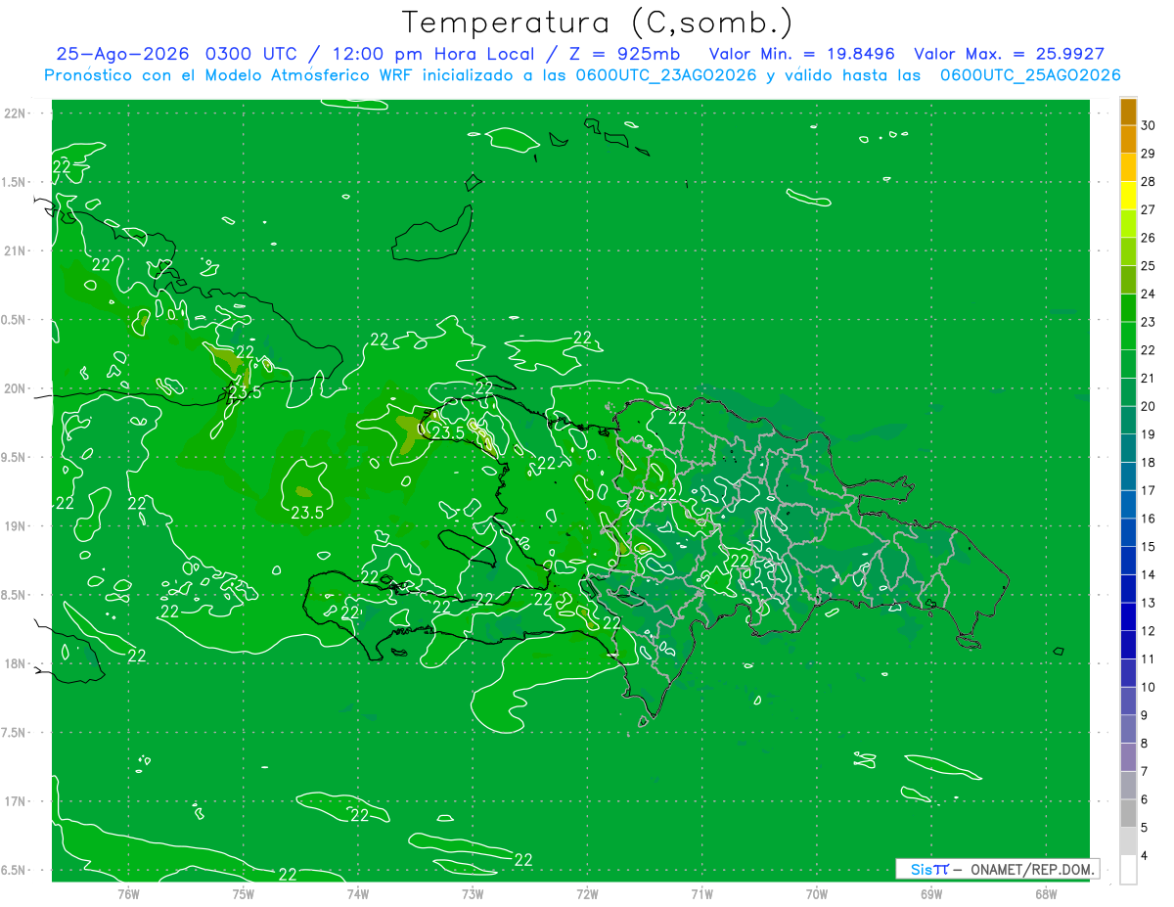Click latitude axis label '7.5N'
The image size is (1174, 907).
coord(15,732)
